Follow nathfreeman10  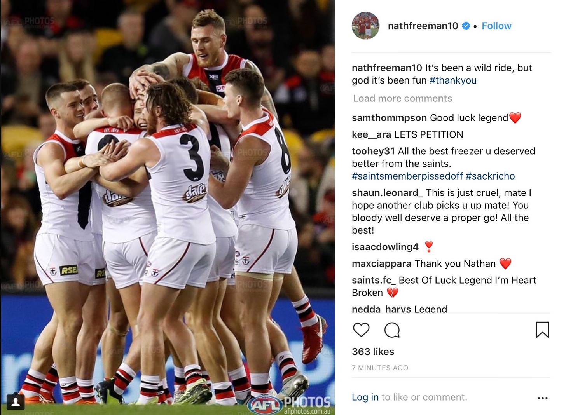[496, 26]
